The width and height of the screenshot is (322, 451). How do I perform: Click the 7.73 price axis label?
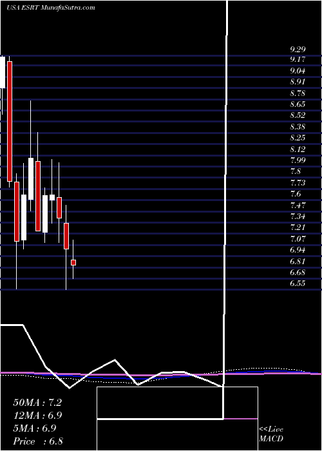[x=298, y=183]
